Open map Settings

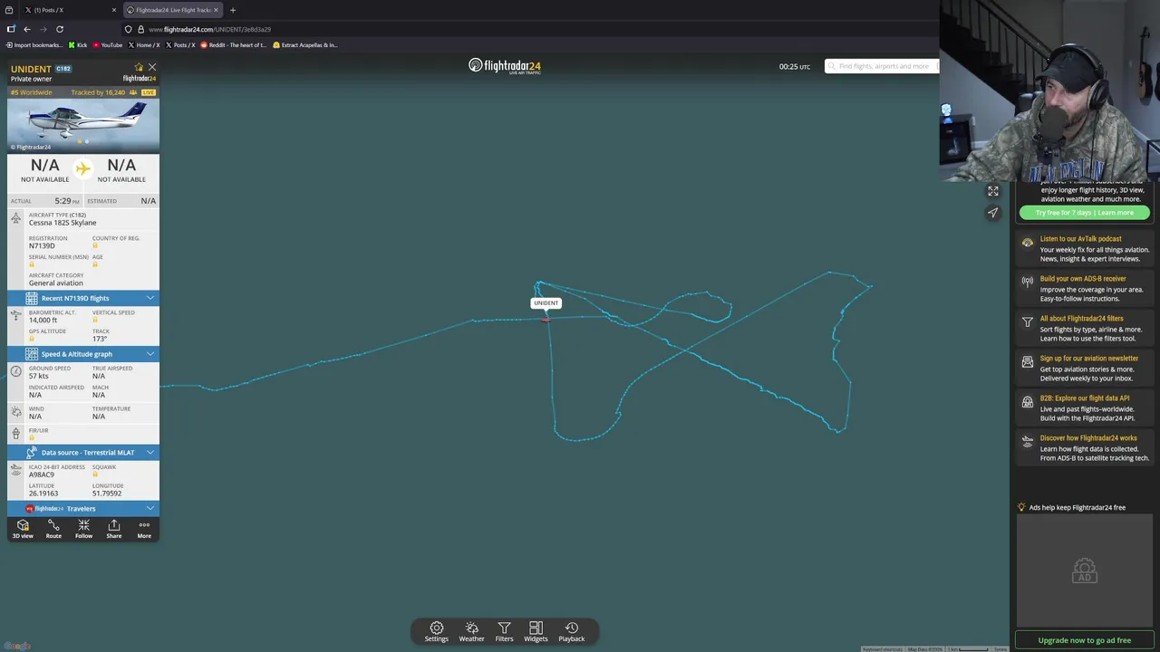436,632
